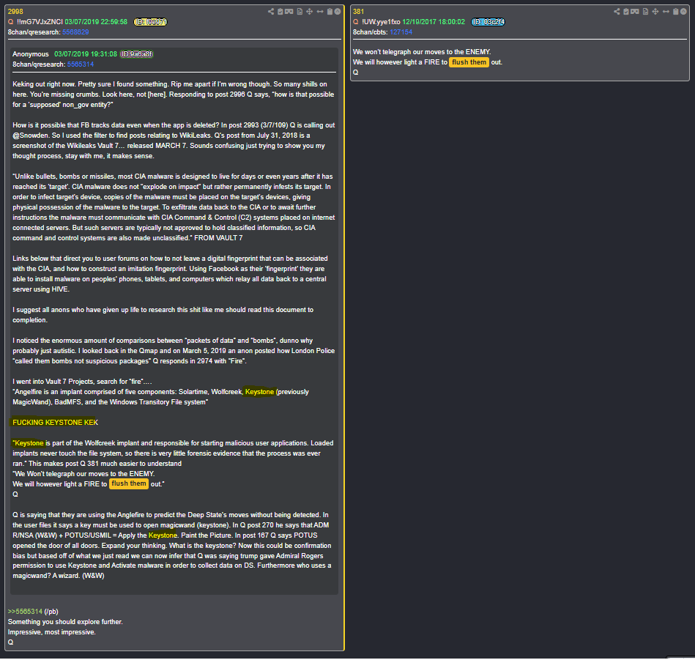Click the share icon on post 2998

click(x=271, y=12)
